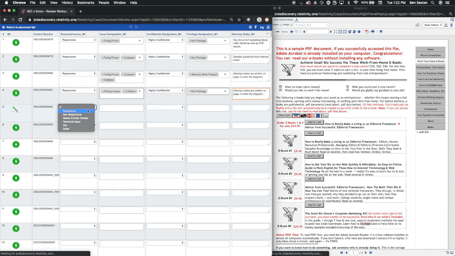Click green lightning icon in row 1

tap(16, 43)
